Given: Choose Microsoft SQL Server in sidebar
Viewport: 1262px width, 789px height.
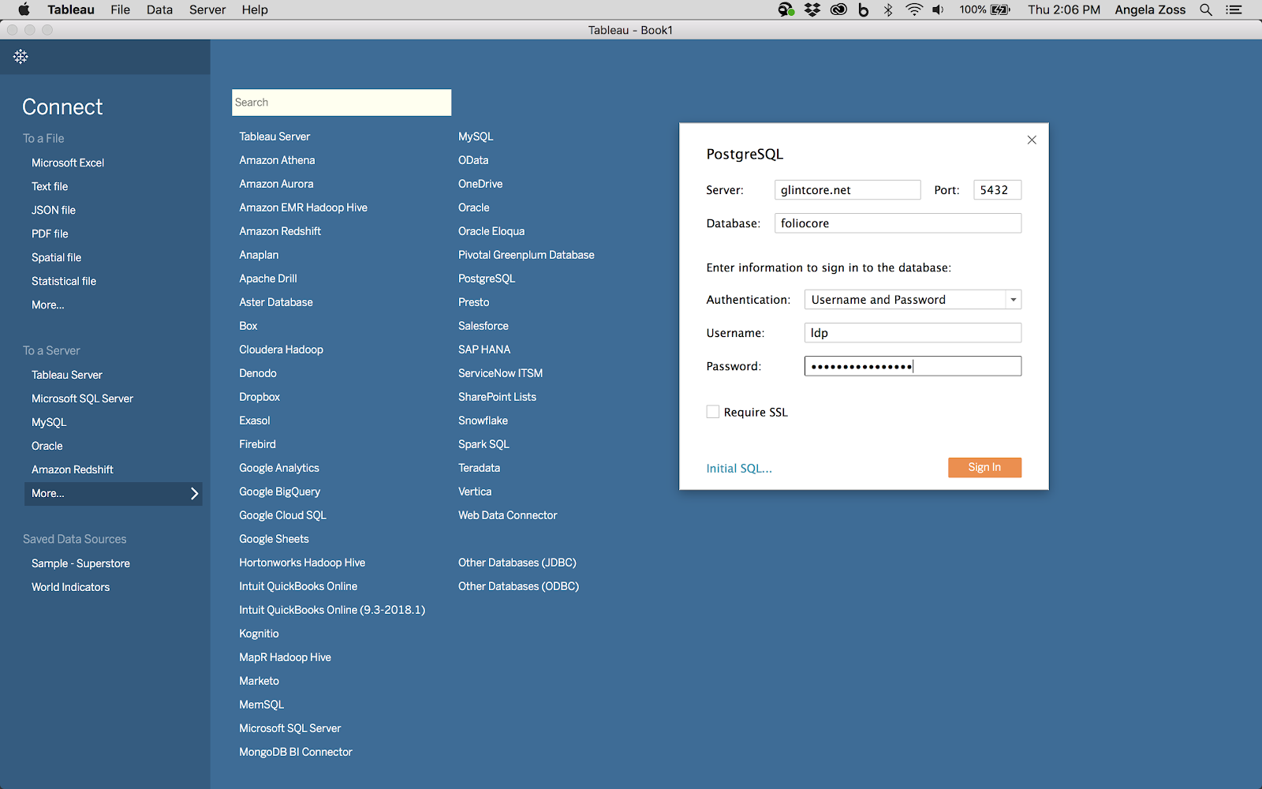Looking at the screenshot, I should point(82,398).
